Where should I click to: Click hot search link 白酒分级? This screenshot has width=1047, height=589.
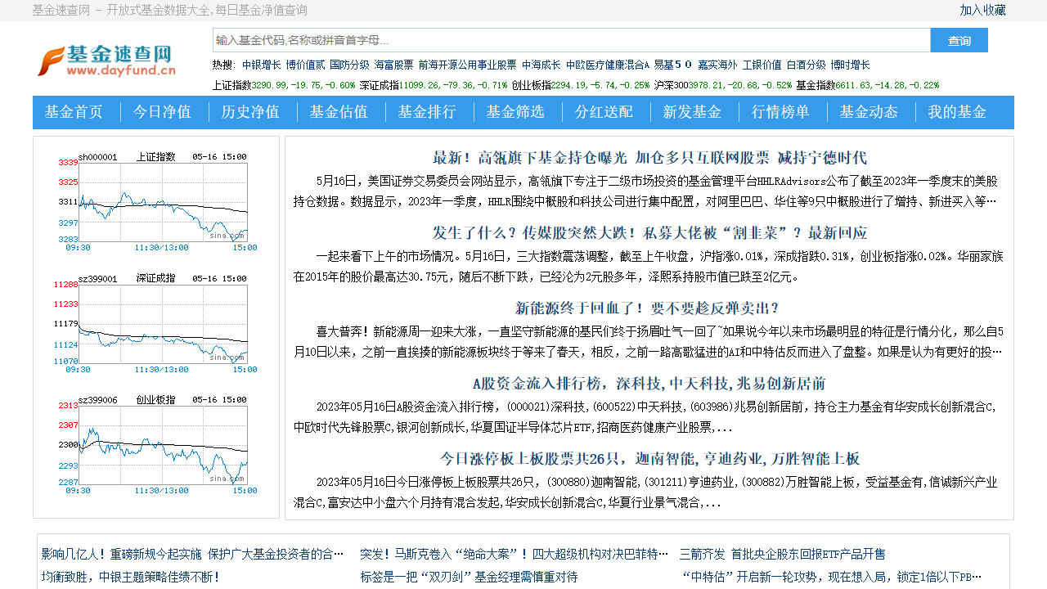pyautogui.click(x=806, y=65)
